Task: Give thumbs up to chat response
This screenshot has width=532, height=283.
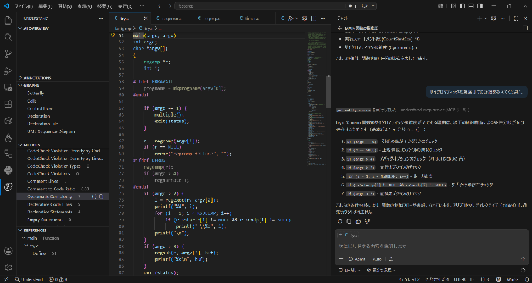Action: pyautogui.click(x=358, y=221)
